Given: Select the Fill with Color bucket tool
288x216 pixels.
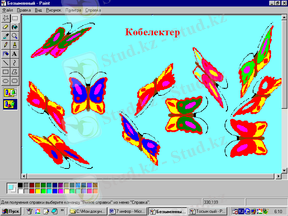Looking at the screenshot, I should [15, 27].
